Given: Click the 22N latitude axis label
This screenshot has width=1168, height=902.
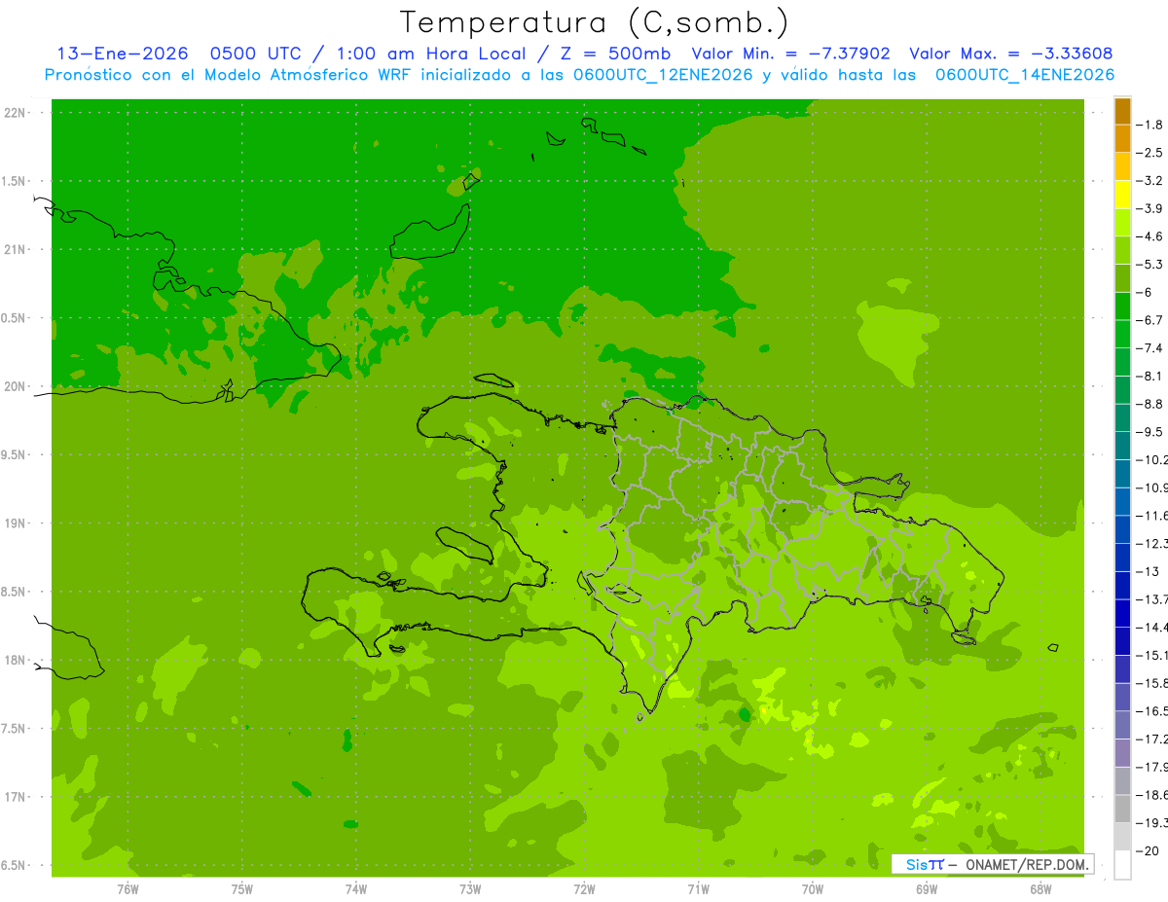Looking at the screenshot, I should [15, 113].
